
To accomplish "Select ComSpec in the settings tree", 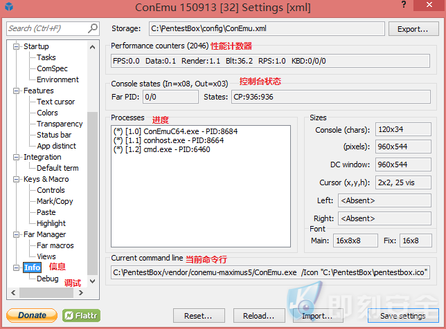I will coord(53,68).
